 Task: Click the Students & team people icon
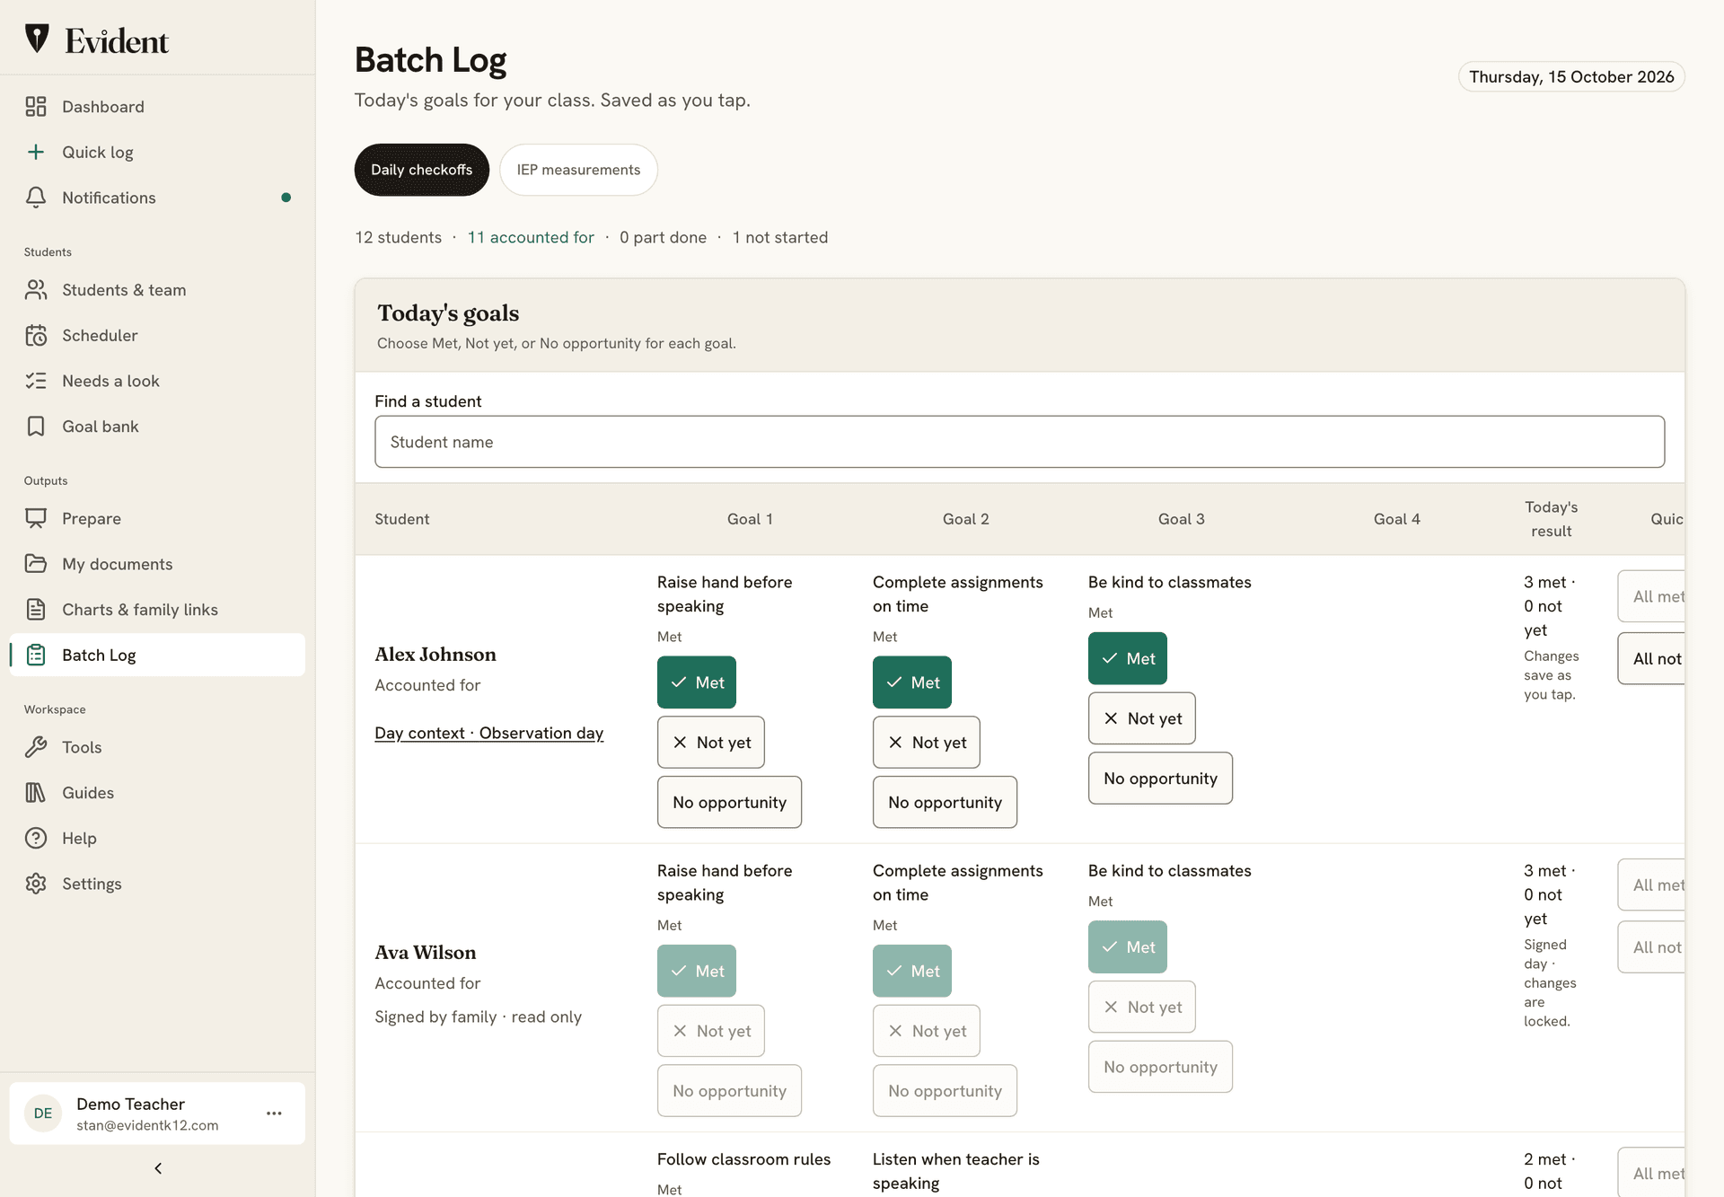(36, 290)
